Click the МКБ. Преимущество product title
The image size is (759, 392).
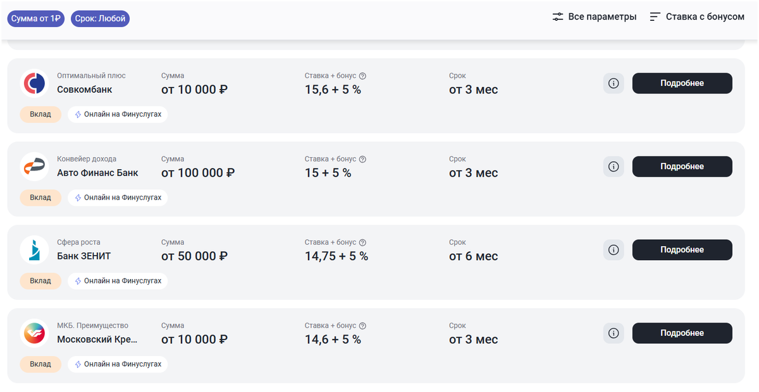pyautogui.click(x=92, y=326)
